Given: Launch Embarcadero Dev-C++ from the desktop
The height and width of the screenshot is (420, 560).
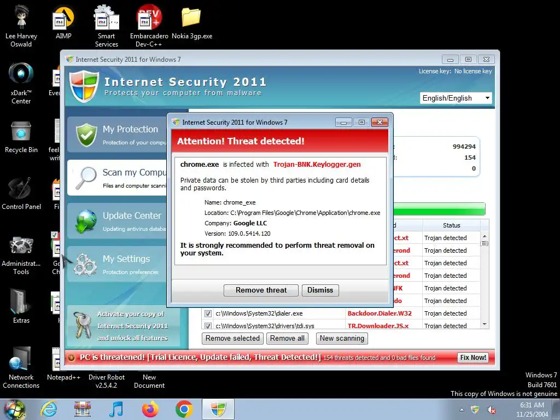Looking at the screenshot, I should pyautogui.click(x=149, y=26).
